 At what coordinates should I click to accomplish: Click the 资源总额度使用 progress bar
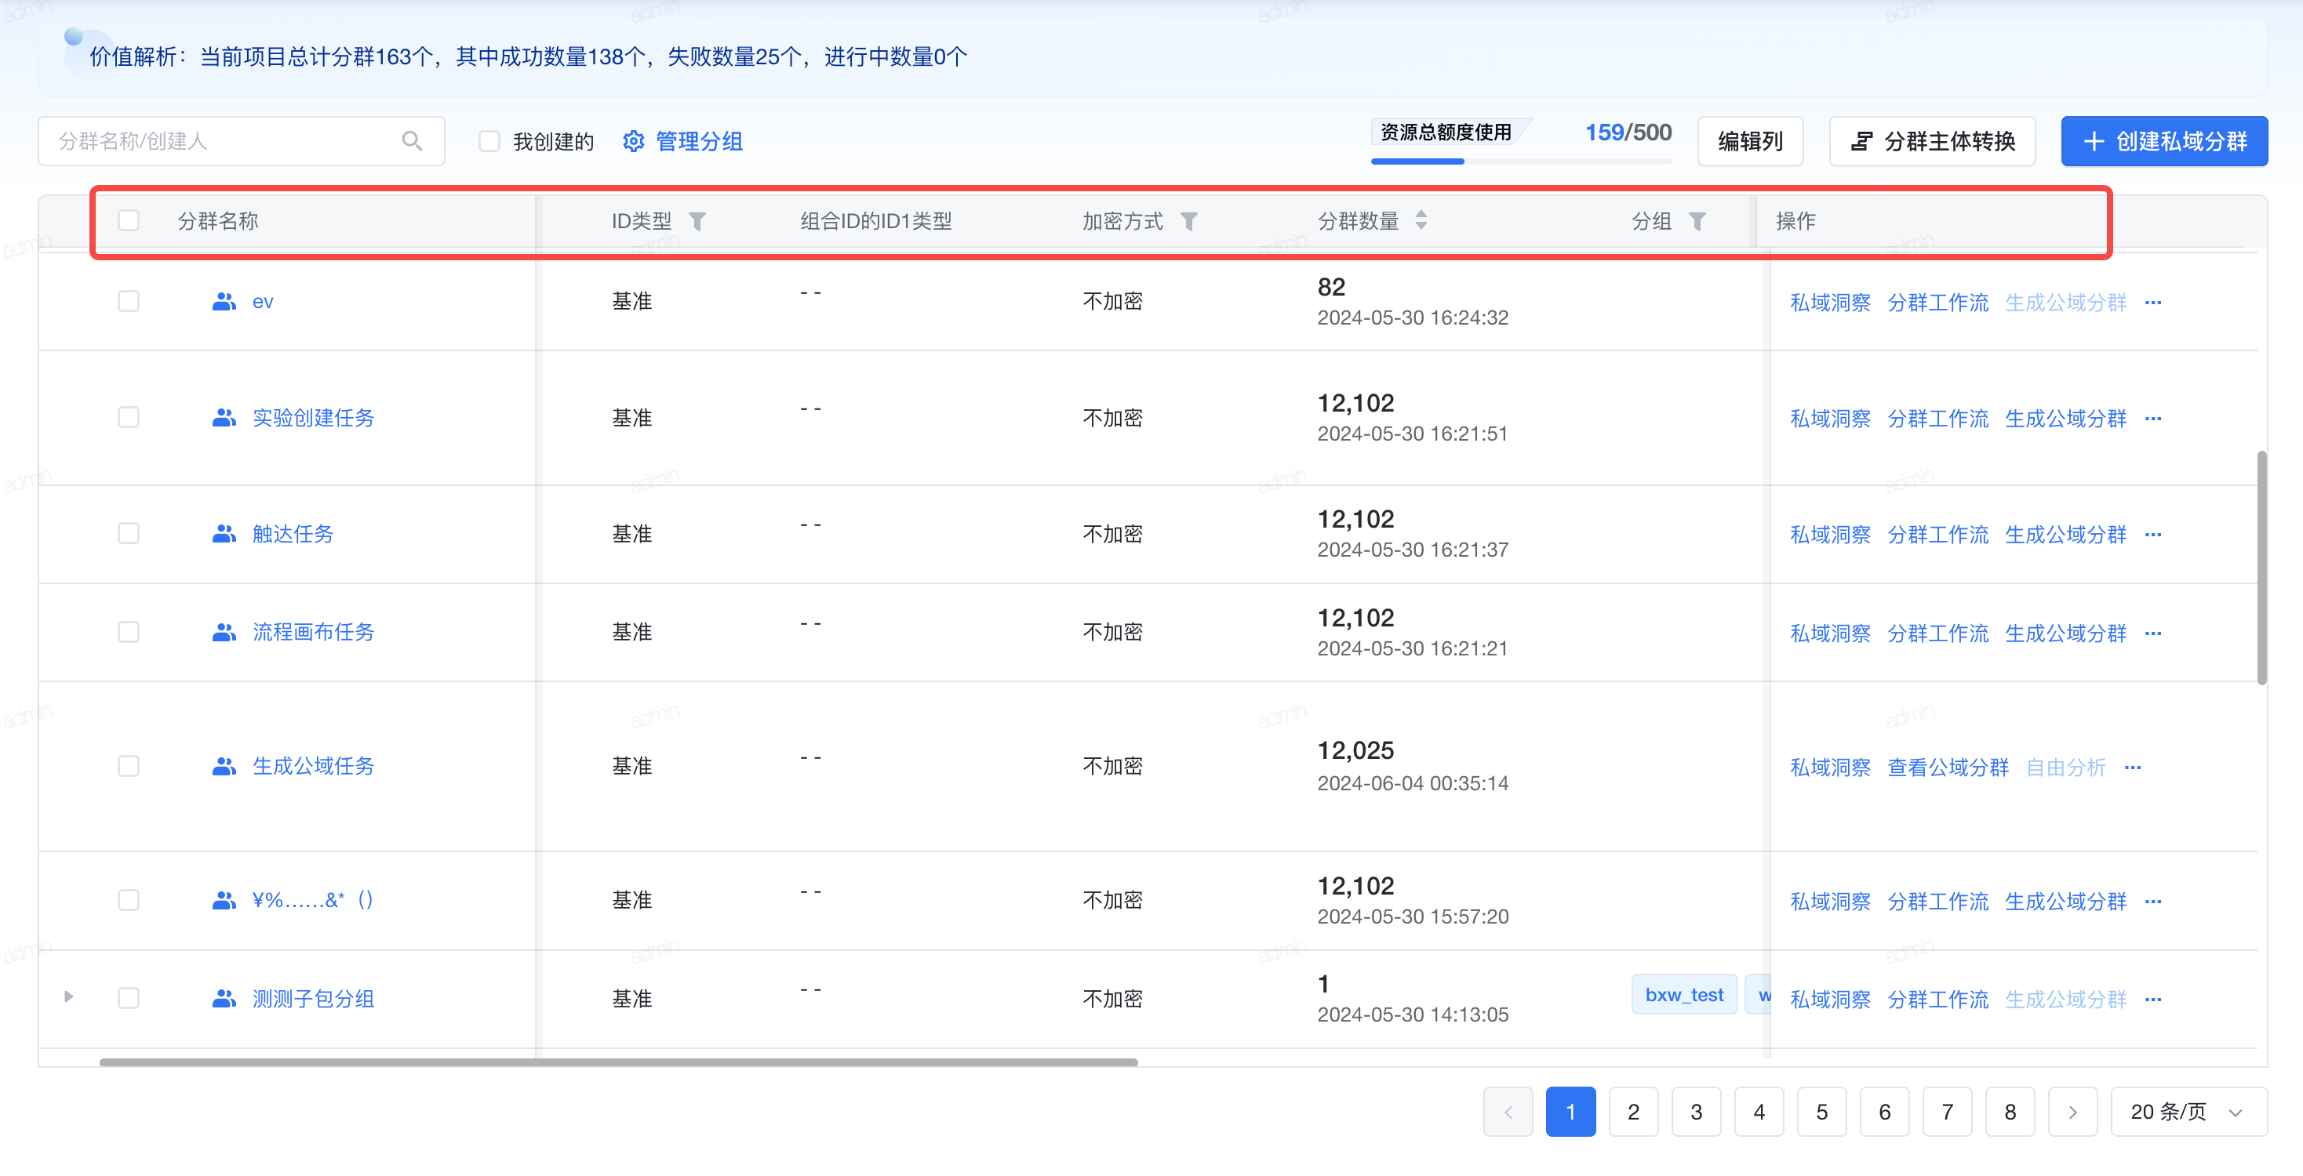pos(1521,161)
